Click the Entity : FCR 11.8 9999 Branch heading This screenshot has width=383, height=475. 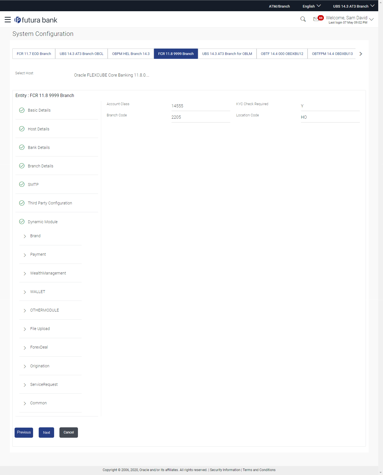(45, 95)
